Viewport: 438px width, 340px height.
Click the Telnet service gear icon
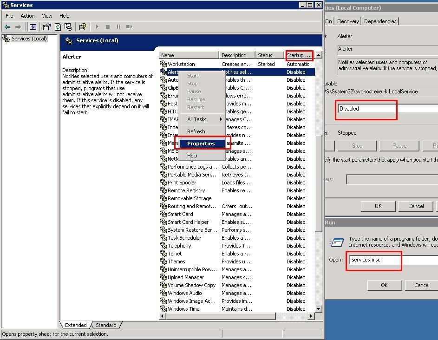pyautogui.click(x=163, y=253)
